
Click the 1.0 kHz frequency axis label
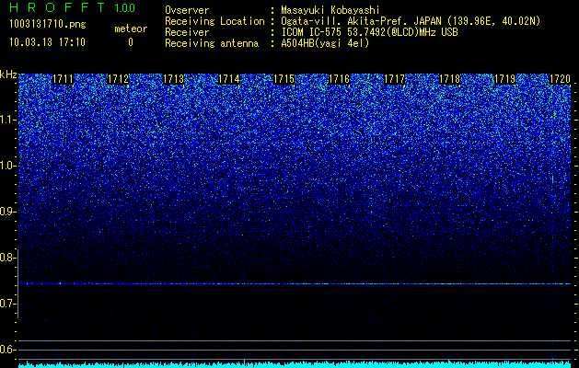[x=8, y=166]
